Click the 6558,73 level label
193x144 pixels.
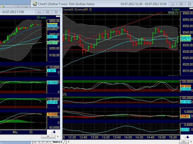[x=173, y=13]
